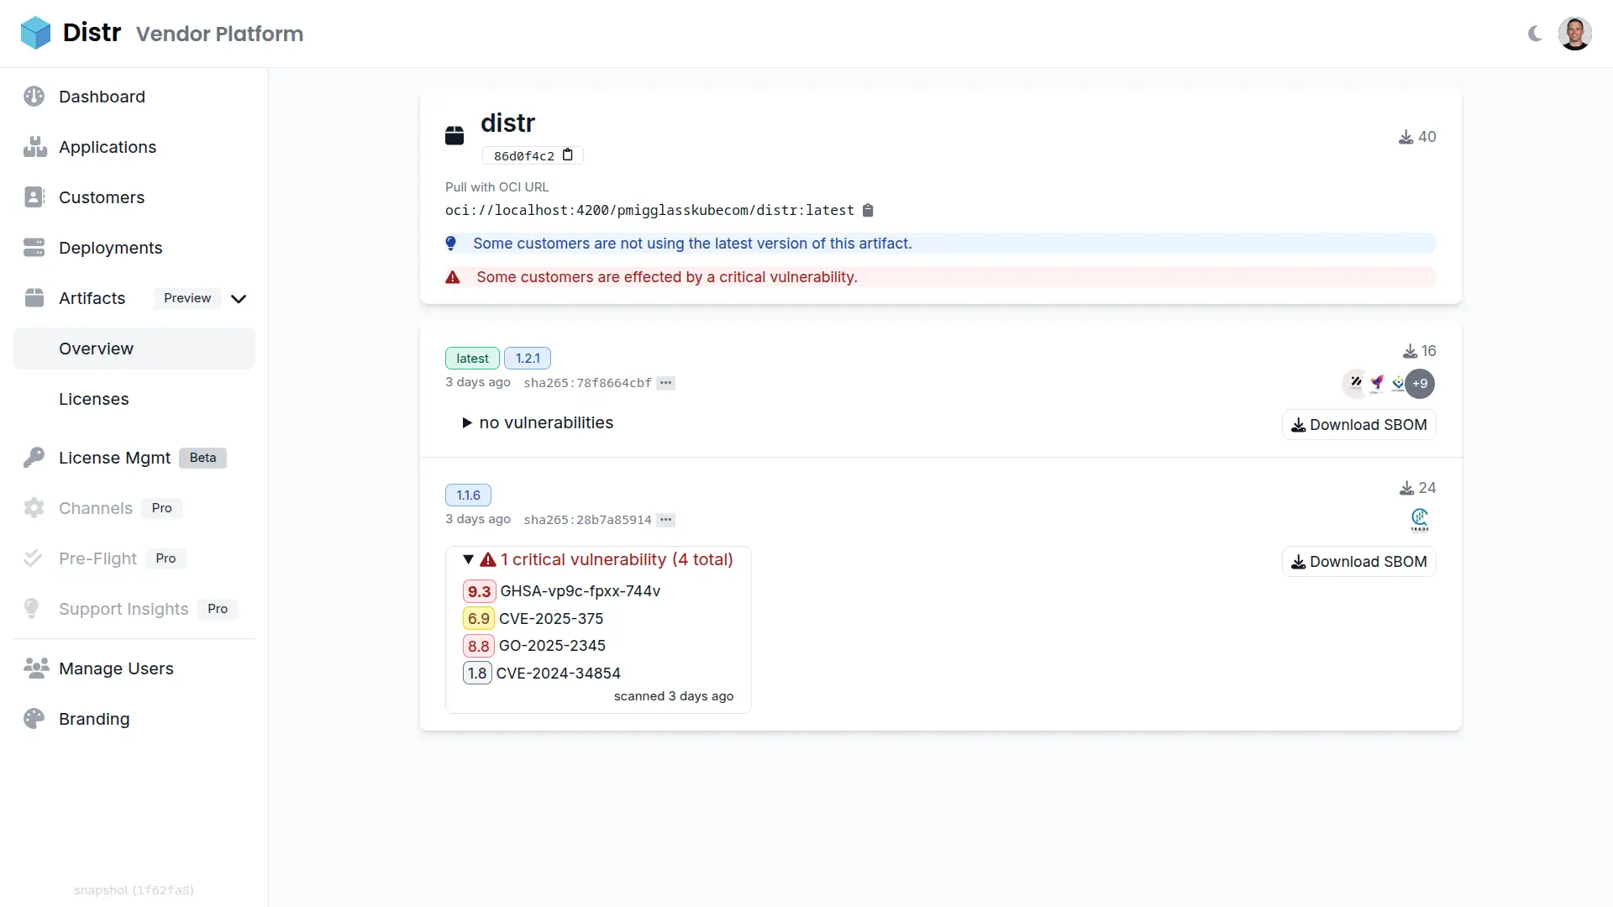Collapse the Artifacts menu chevron

[239, 299]
